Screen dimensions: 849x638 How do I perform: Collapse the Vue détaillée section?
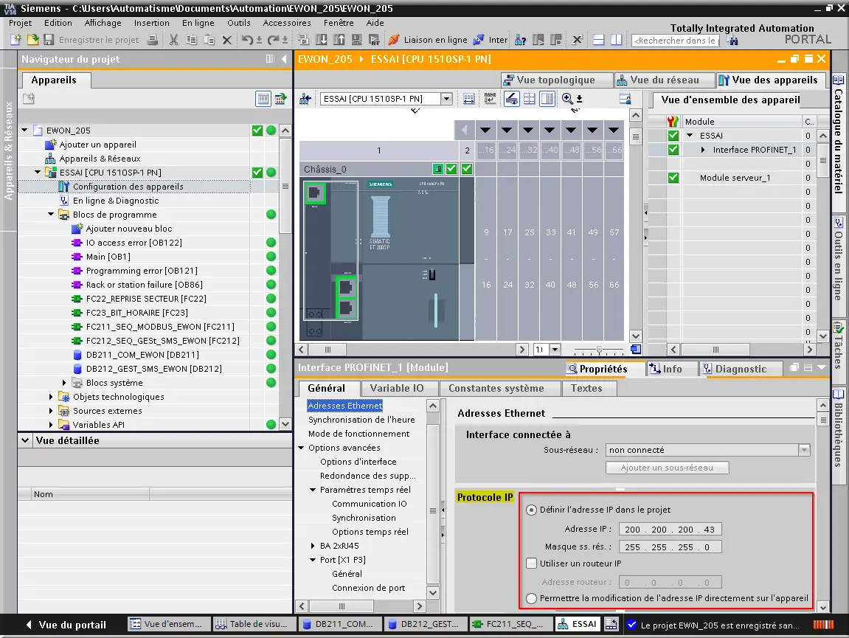(x=25, y=441)
